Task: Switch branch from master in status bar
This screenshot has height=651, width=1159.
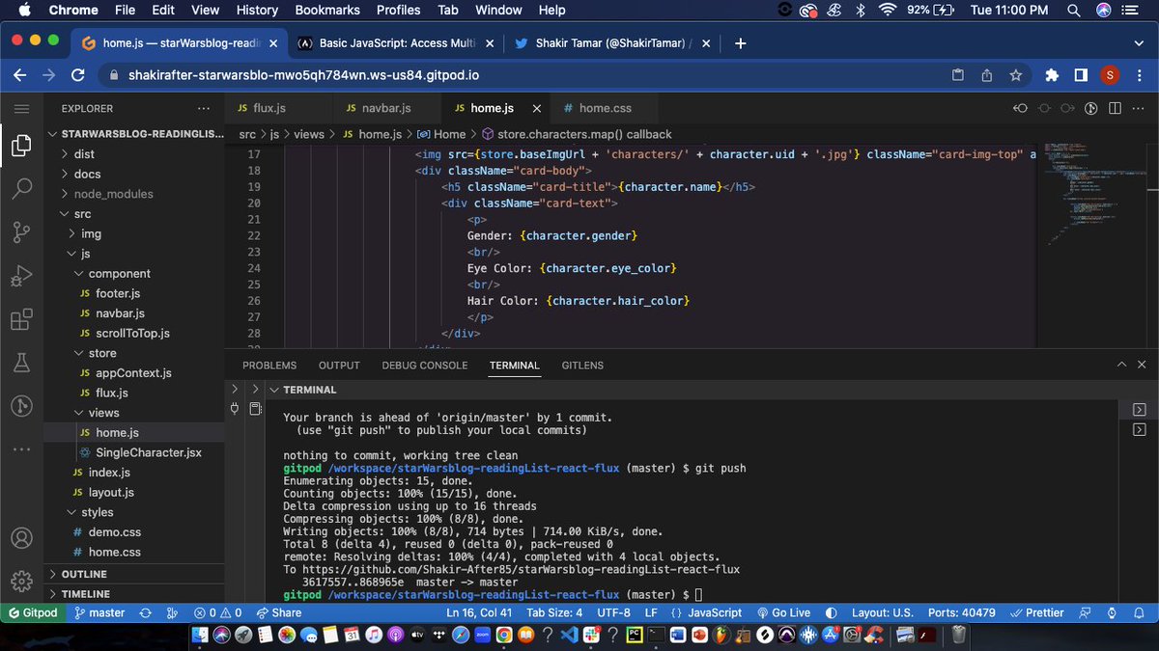Action: pyautogui.click(x=100, y=612)
